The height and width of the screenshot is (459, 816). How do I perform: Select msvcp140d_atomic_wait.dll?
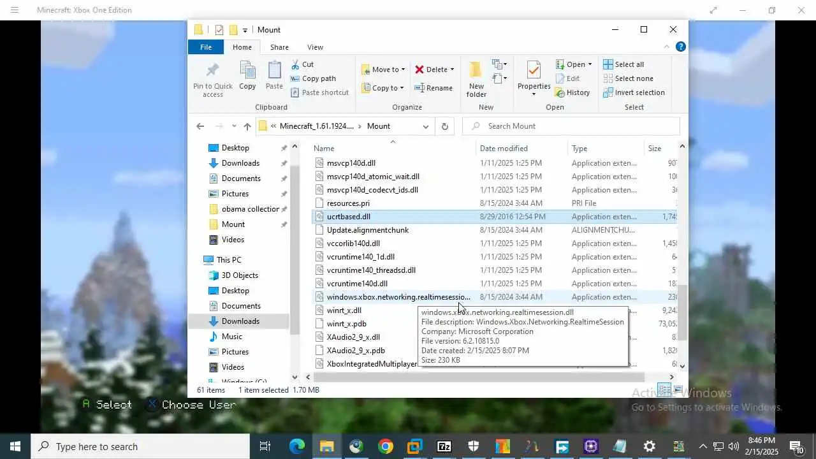(373, 177)
